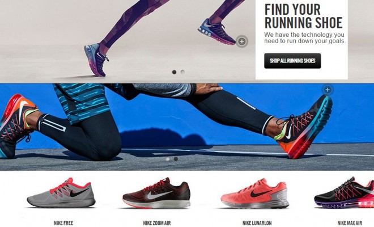Select the coral Nike Lunarlon shoe image

pyautogui.click(x=255, y=194)
